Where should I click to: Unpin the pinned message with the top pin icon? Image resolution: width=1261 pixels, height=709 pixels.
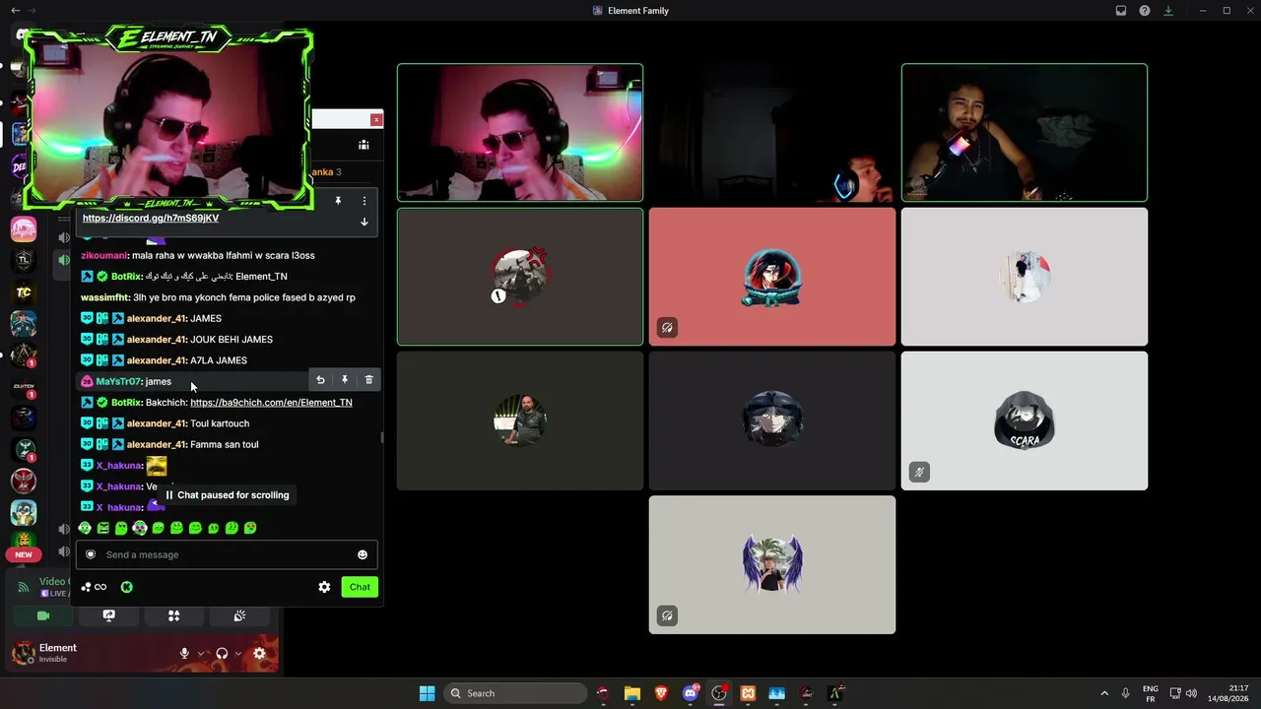pyautogui.click(x=338, y=201)
